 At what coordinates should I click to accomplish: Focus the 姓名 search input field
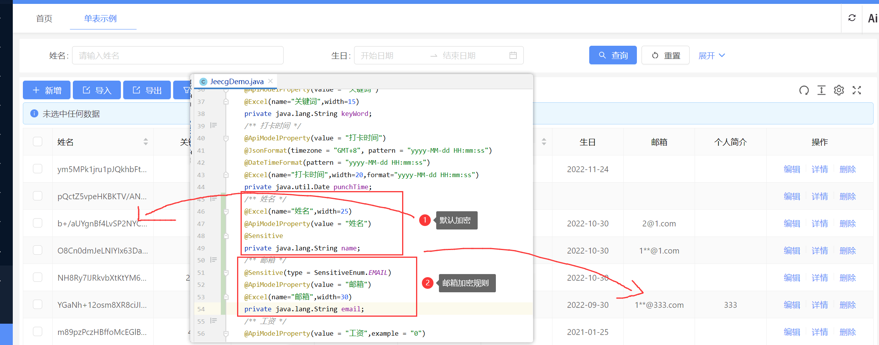[x=178, y=55]
